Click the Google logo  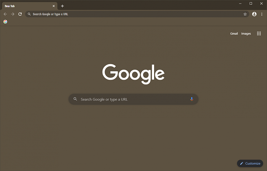pos(133,74)
